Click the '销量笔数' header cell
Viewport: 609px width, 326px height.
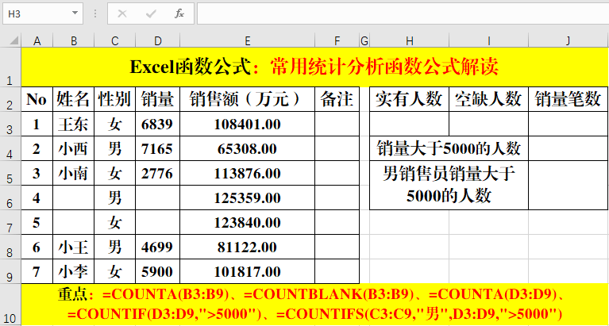[x=569, y=99]
